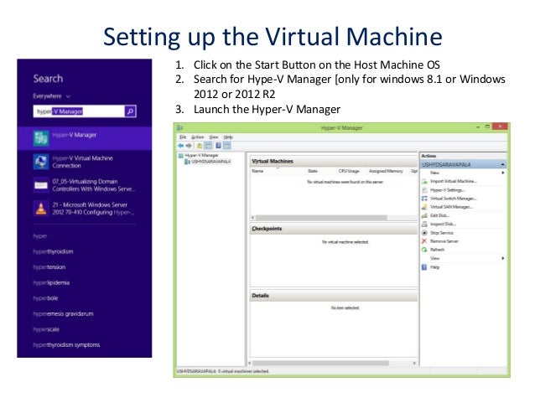
Task: Sort virtual machines by State column
Action: coord(313,171)
